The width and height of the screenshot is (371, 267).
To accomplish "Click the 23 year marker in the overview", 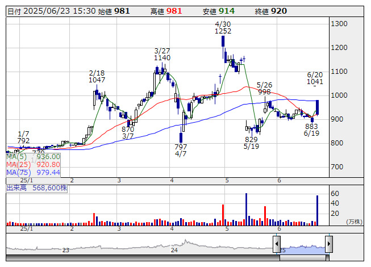I will 66,250.
